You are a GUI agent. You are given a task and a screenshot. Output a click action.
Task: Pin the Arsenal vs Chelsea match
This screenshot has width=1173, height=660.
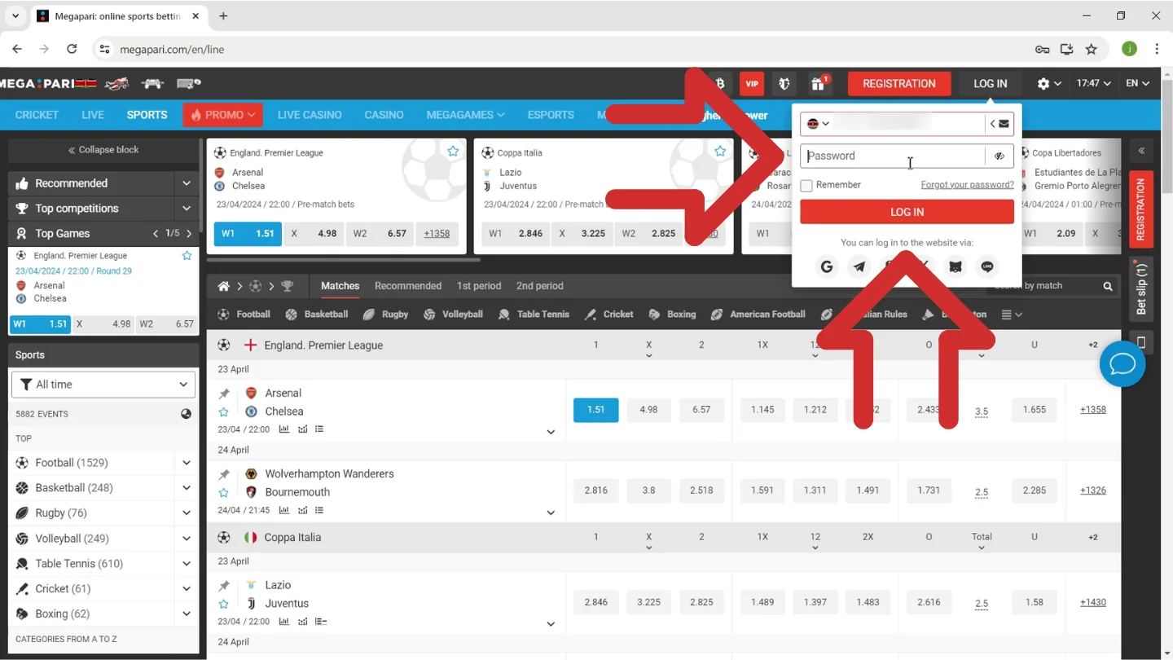click(x=224, y=394)
